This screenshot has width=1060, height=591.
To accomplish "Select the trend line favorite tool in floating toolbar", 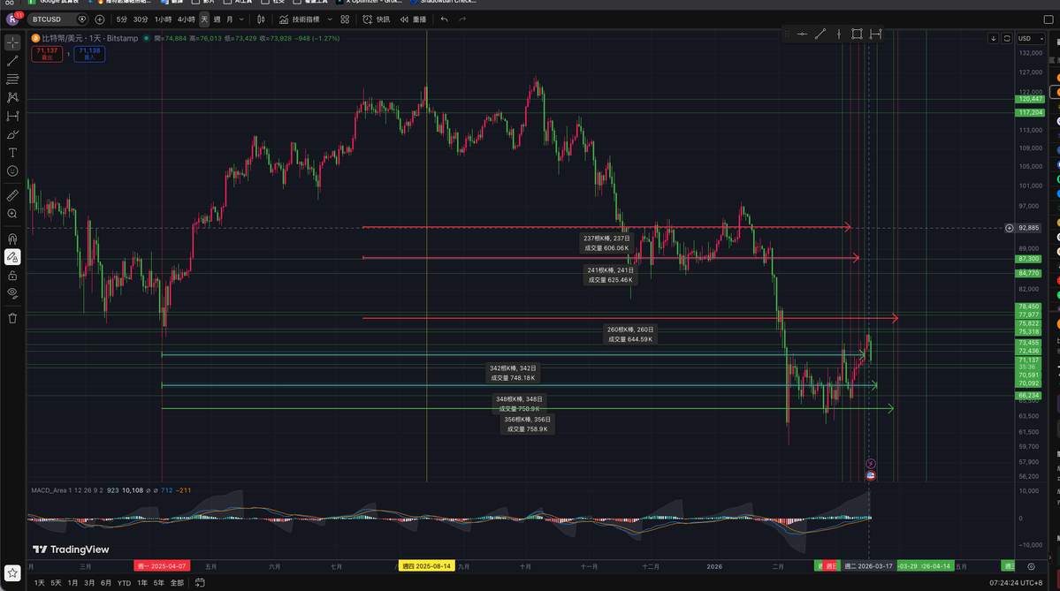I will pyautogui.click(x=820, y=34).
